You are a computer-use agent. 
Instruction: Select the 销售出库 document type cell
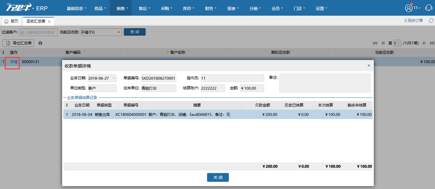tap(103, 114)
